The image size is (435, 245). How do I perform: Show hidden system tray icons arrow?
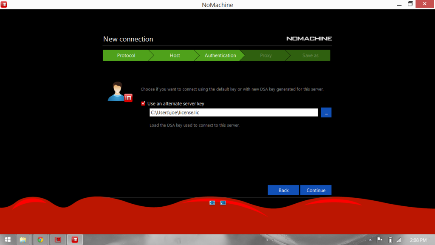[x=370, y=240]
